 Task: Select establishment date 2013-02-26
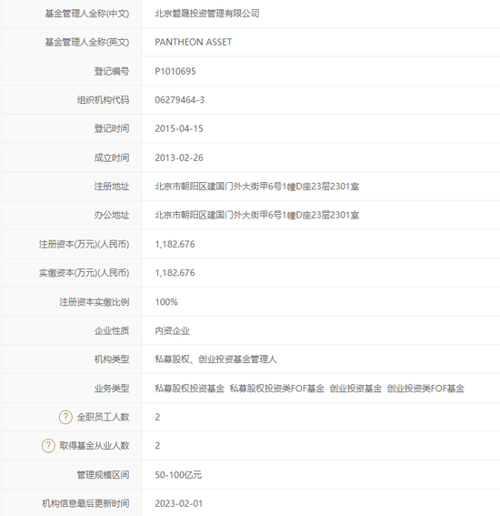(179, 157)
